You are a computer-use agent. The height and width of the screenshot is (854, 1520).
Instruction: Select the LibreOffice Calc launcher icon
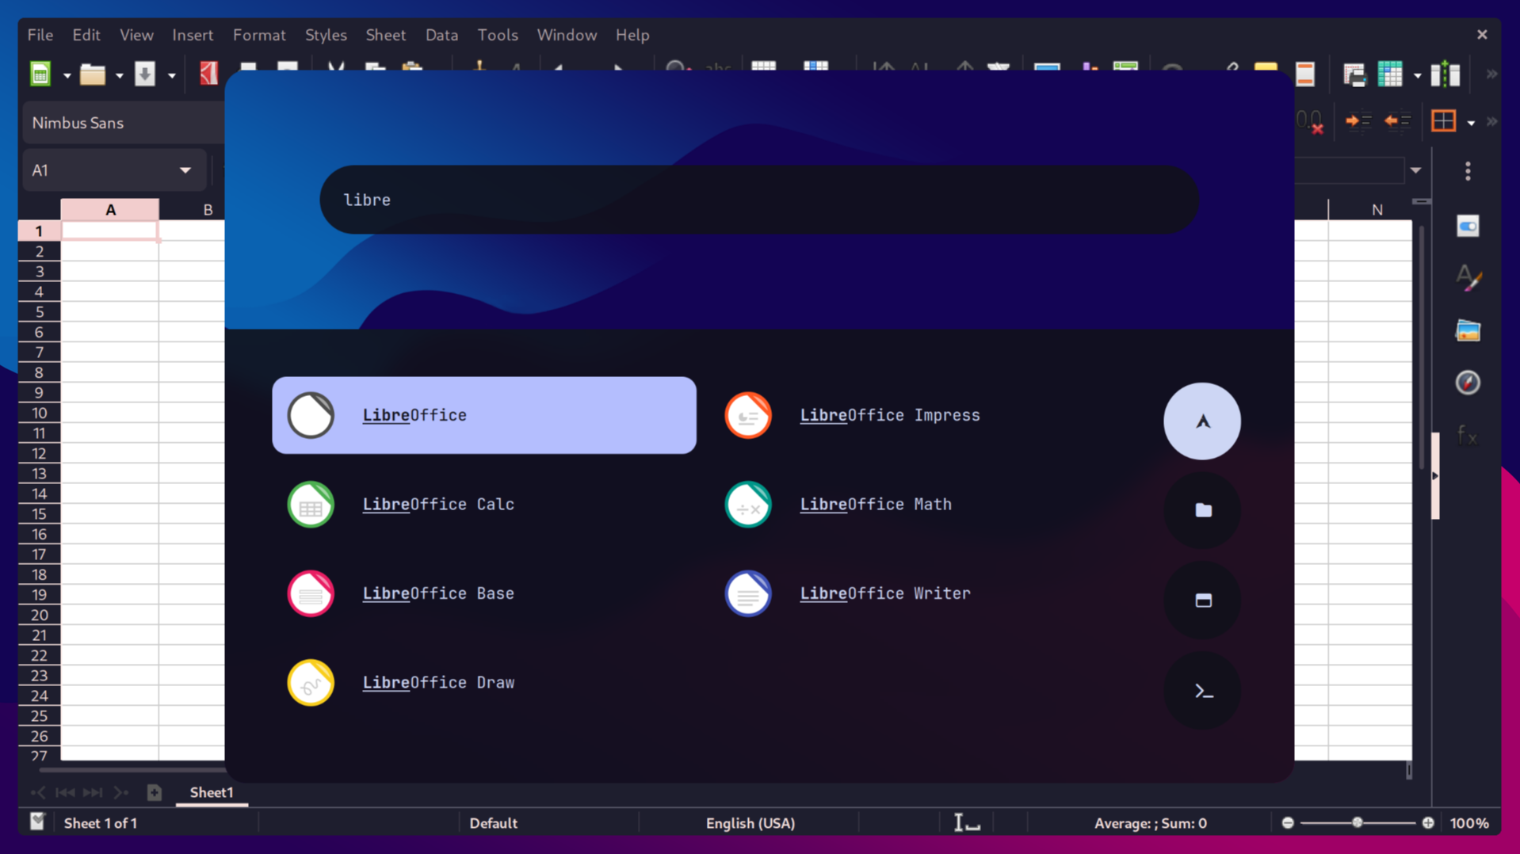tap(311, 505)
